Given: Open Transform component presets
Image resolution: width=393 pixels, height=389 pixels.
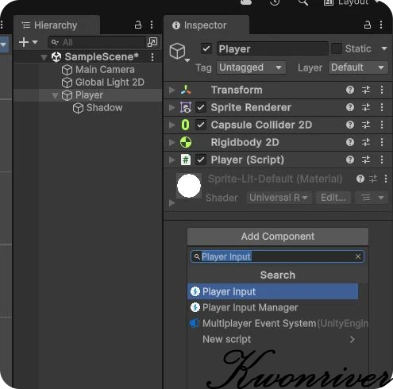Looking at the screenshot, I should click(366, 90).
